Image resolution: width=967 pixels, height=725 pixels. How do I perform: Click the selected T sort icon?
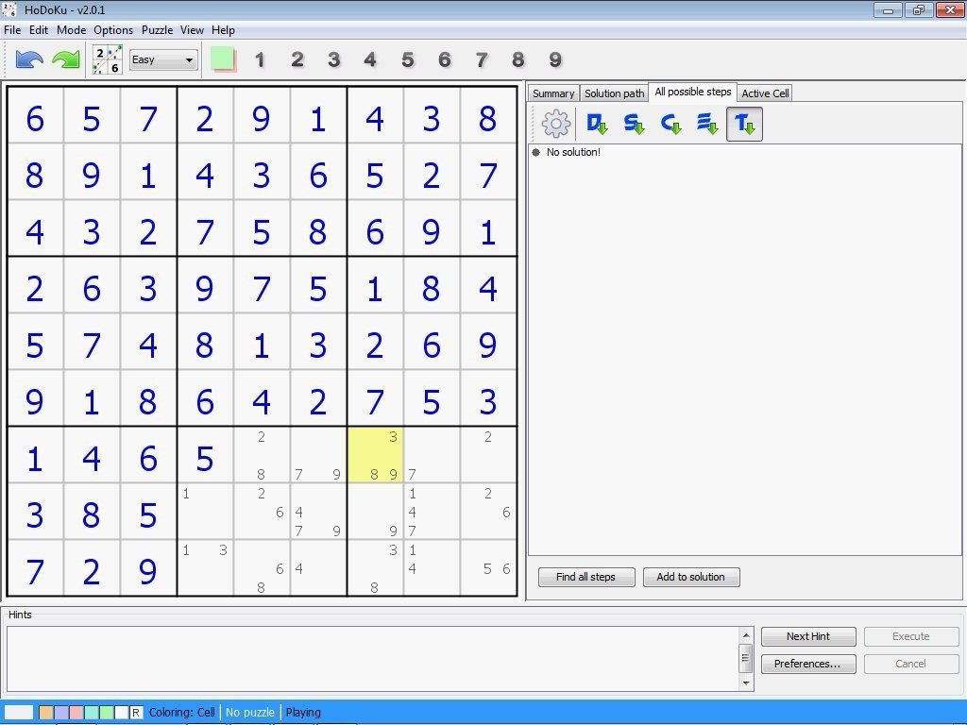click(744, 124)
